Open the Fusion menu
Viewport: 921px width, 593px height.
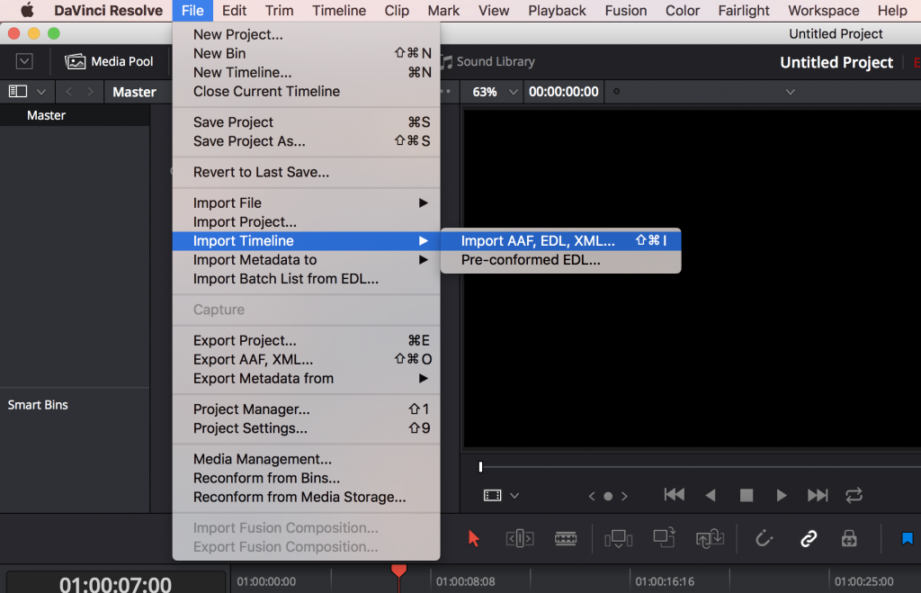(626, 11)
